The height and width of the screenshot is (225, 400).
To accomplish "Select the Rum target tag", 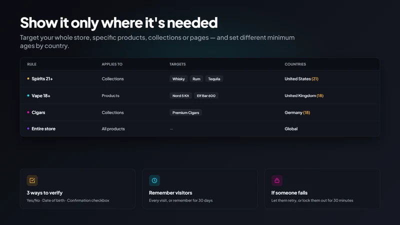I will click(x=196, y=79).
